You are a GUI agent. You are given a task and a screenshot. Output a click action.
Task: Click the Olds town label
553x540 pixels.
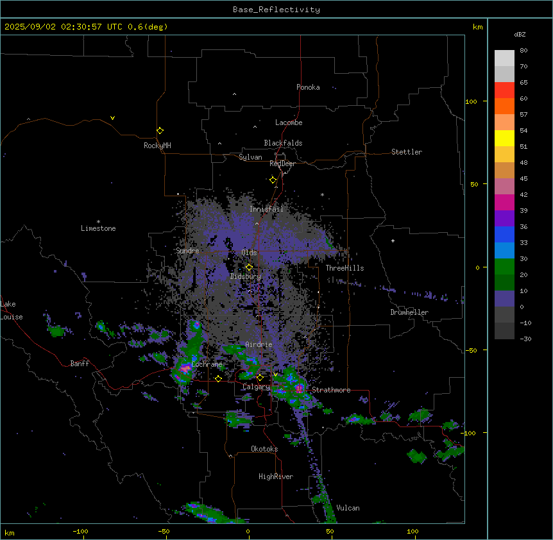[x=249, y=253]
